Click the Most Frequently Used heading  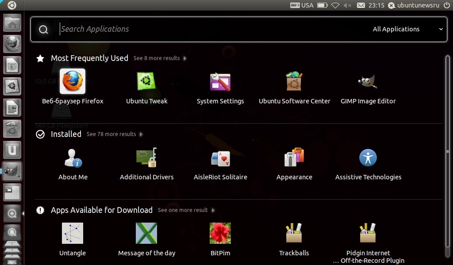89,58
